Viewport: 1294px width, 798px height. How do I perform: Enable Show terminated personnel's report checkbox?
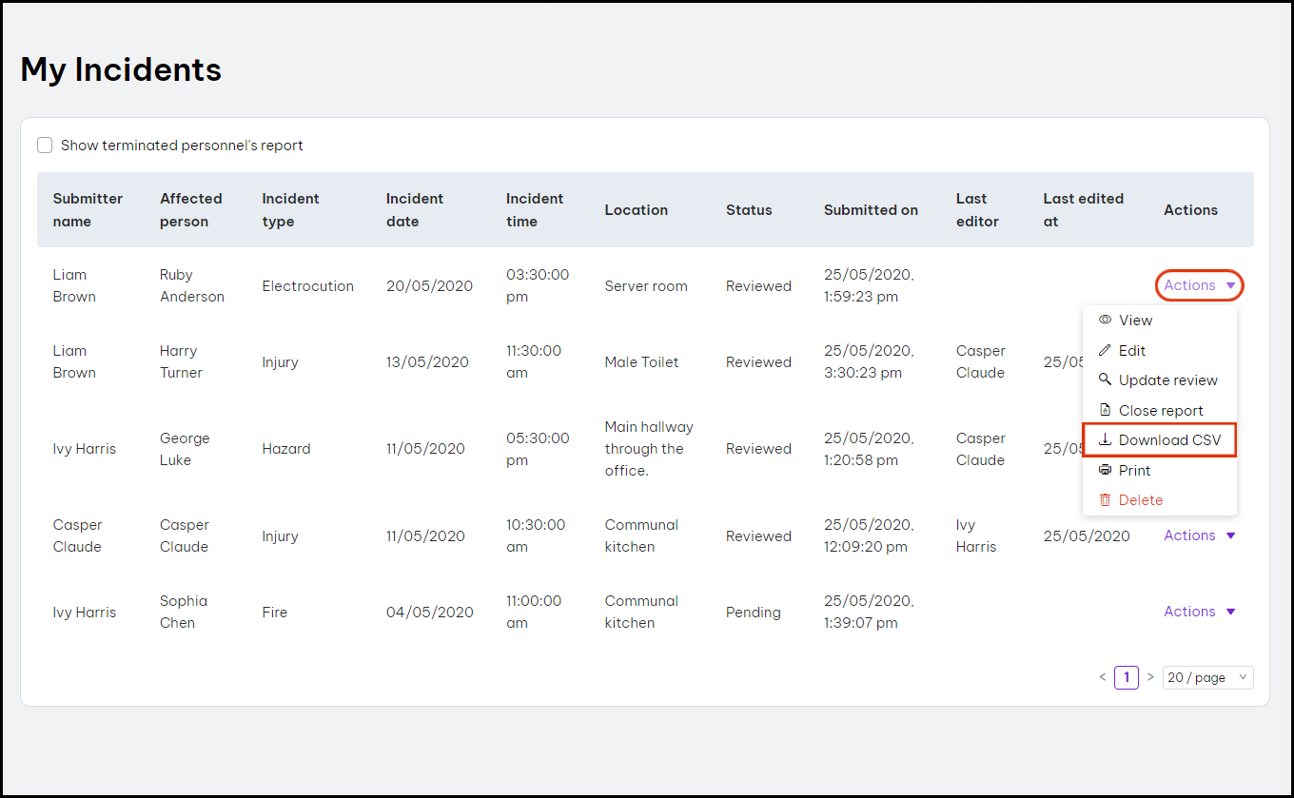[x=45, y=146]
